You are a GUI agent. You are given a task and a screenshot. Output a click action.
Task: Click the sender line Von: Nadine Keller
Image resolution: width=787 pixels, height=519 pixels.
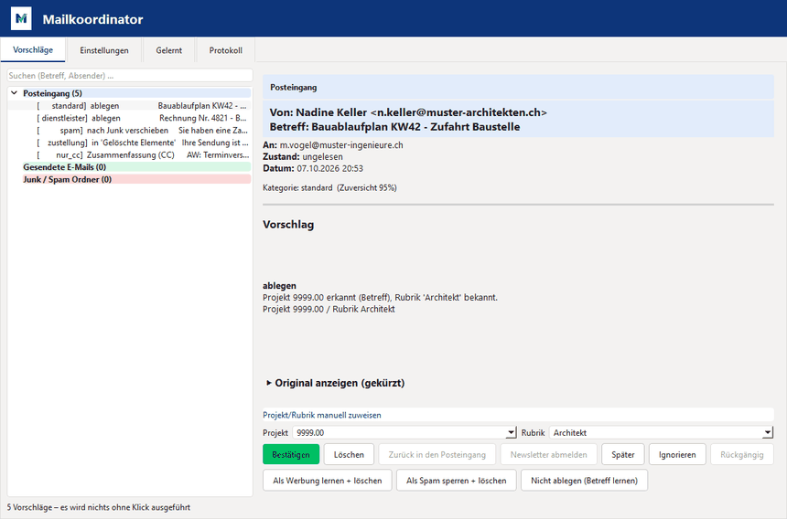pos(408,112)
